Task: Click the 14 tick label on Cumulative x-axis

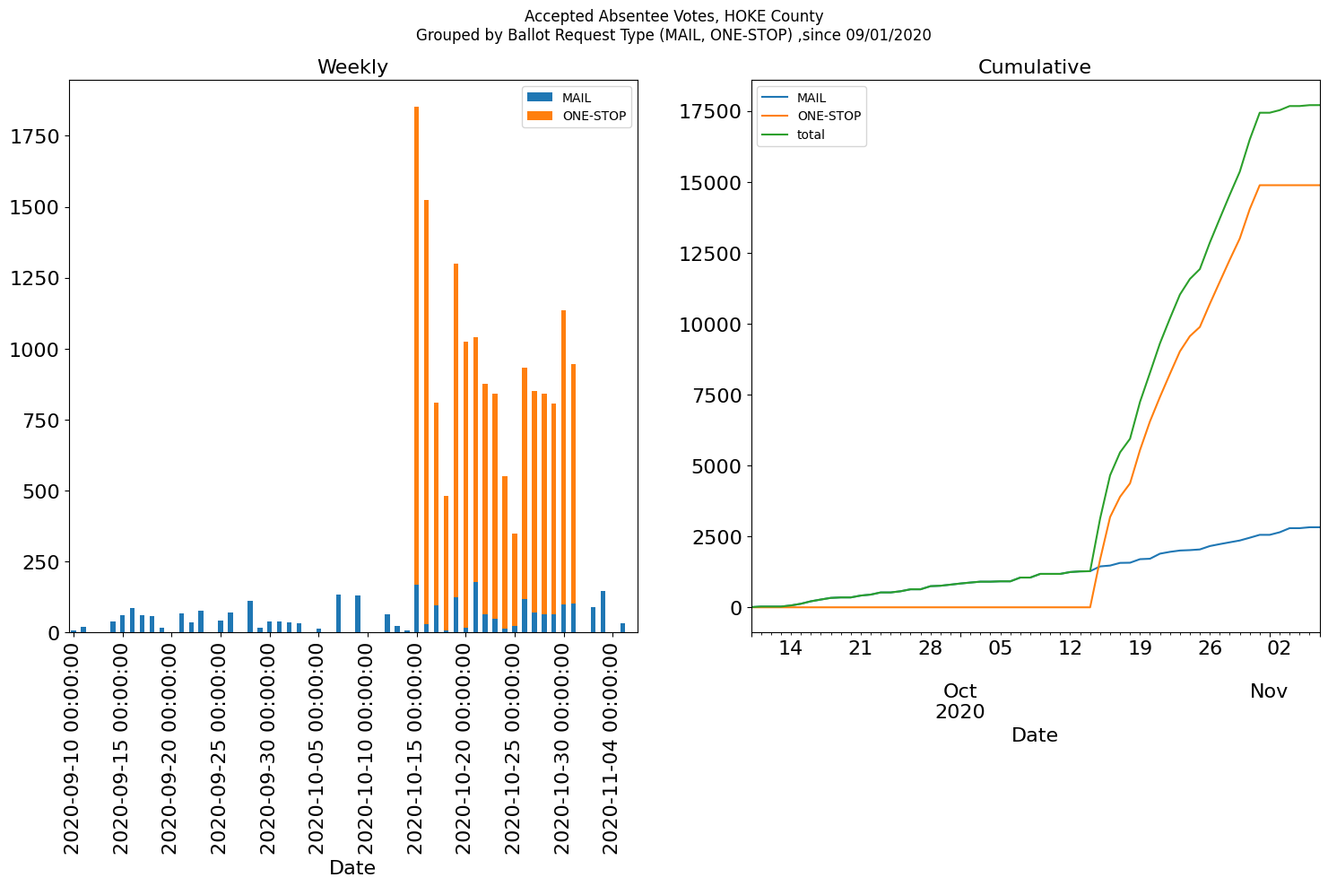Action: [x=790, y=647]
